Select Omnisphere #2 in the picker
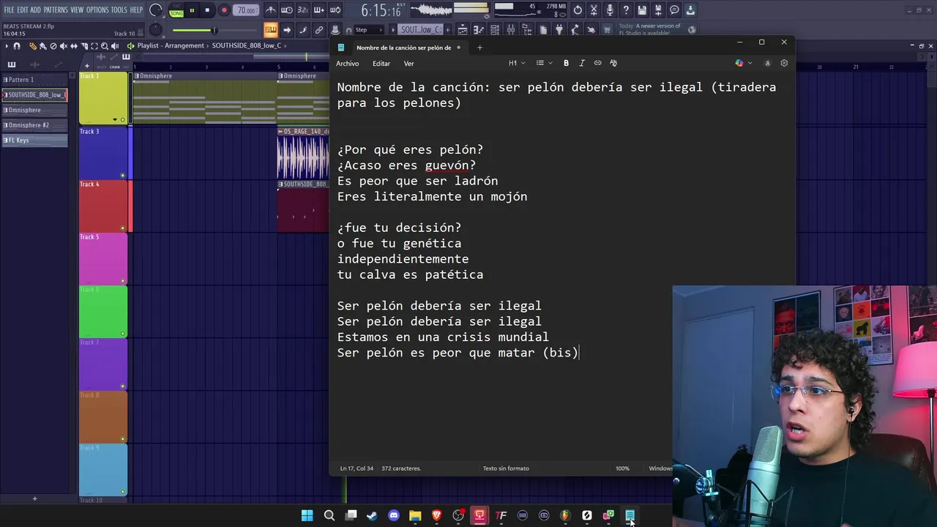Viewport: 937px width, 527px height. pyautogui.click(x=34, y=125)
